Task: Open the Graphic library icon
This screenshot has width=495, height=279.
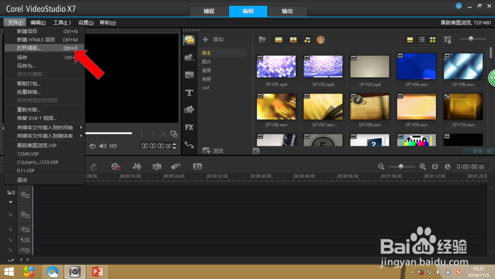Action: tap(190, 110)
